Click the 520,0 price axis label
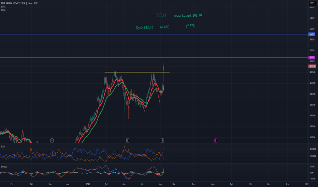Viewport: 318px width, 187px height. (312, 51)
